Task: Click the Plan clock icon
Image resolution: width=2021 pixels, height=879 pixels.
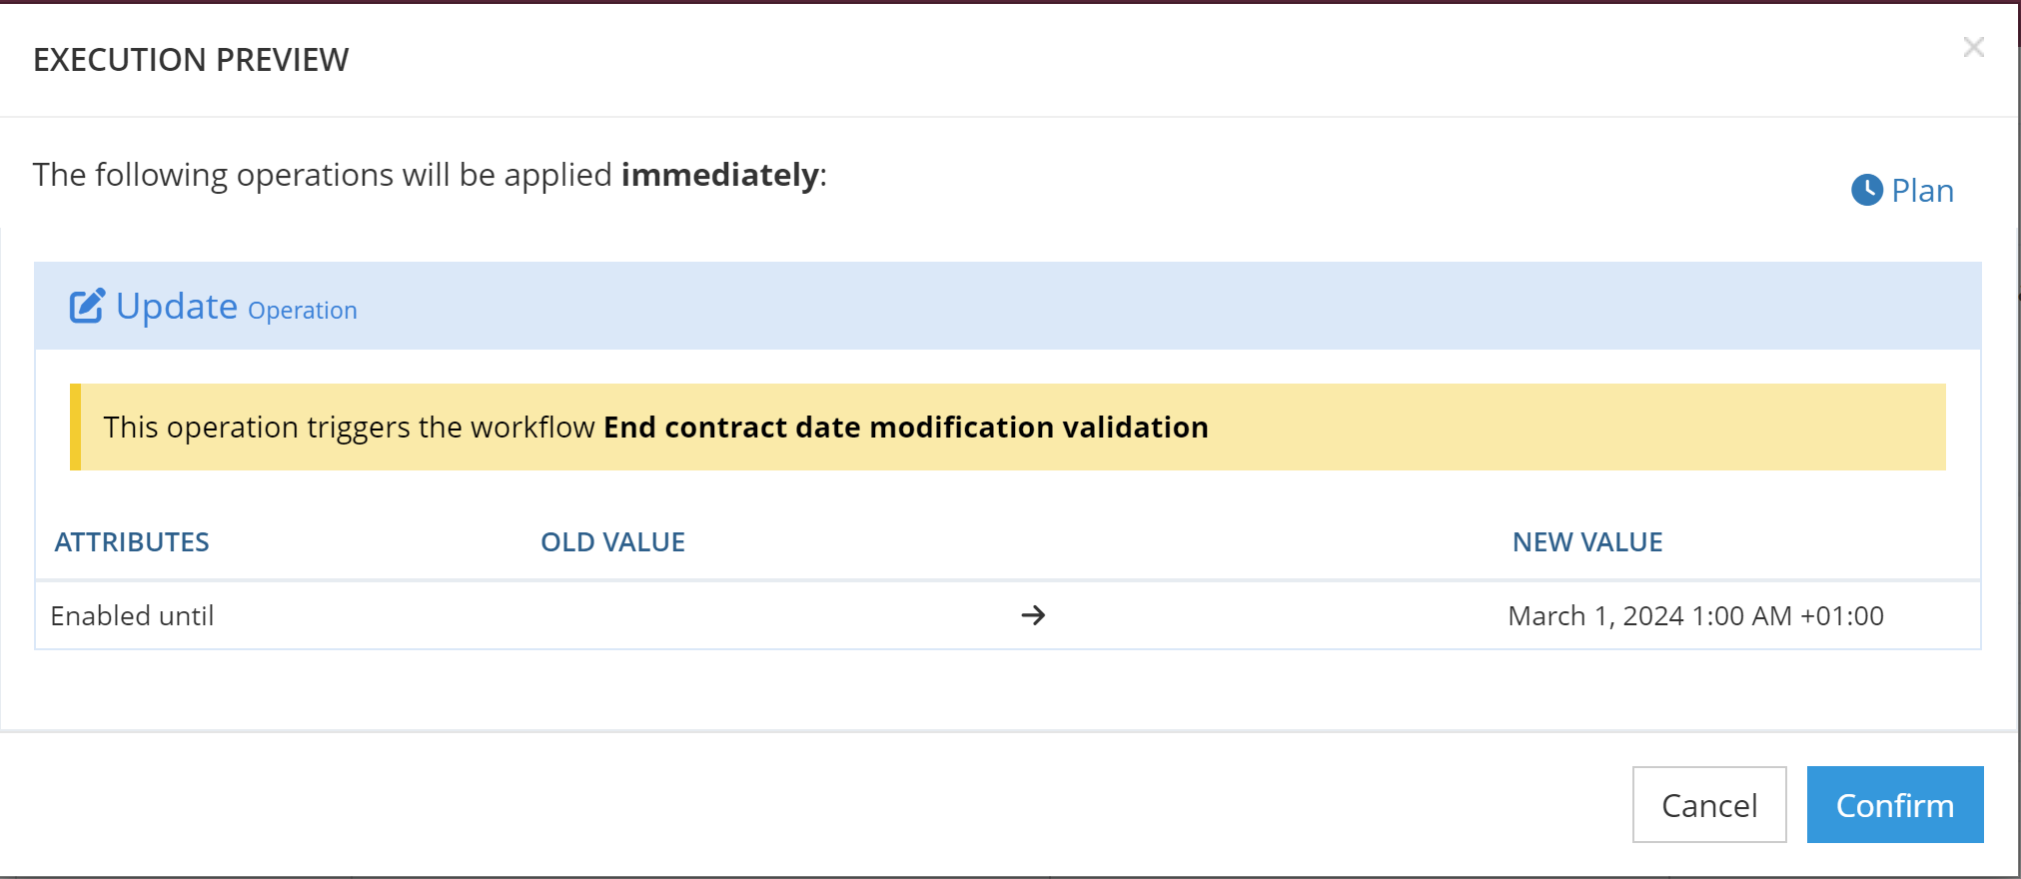Action: 1866,190
